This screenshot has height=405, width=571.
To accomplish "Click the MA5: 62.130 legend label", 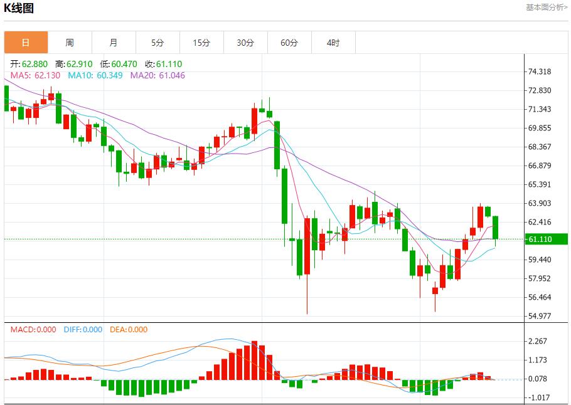I will (35, 75).
